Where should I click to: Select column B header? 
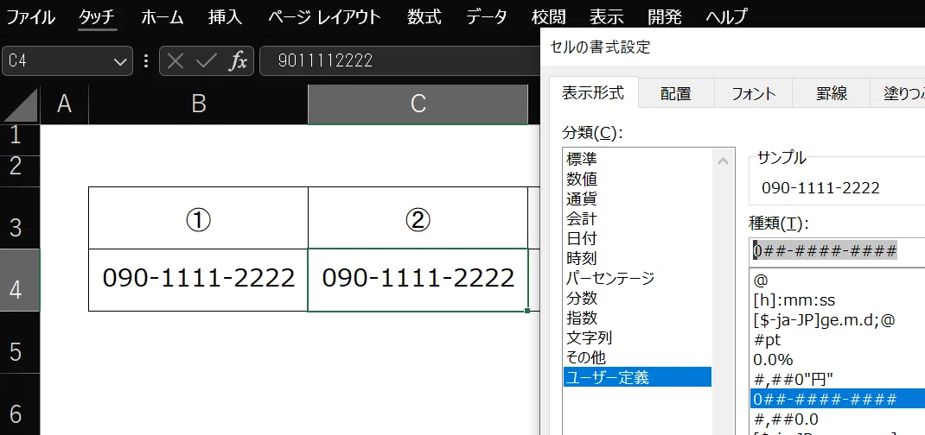(198, 104)
